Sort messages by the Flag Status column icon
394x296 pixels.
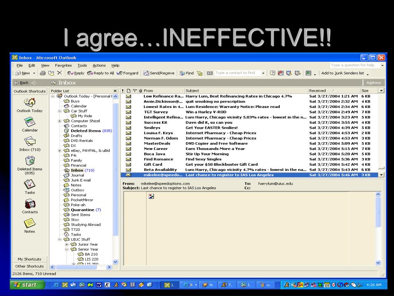[135, 91]
